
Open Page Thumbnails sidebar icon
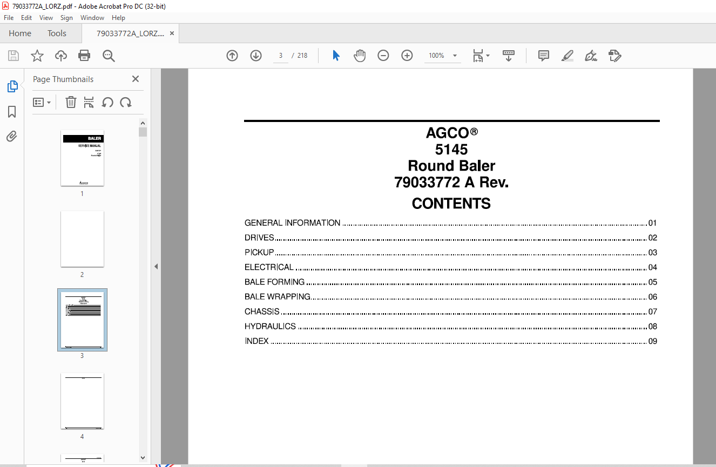(x=12, y=86)
